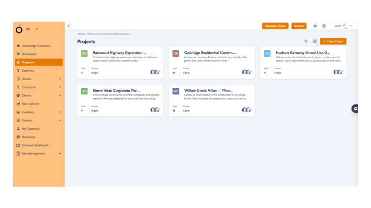Click the globe language icon
Image resolution: width=371 pixels, height=208 pixels.
point(324,26)
